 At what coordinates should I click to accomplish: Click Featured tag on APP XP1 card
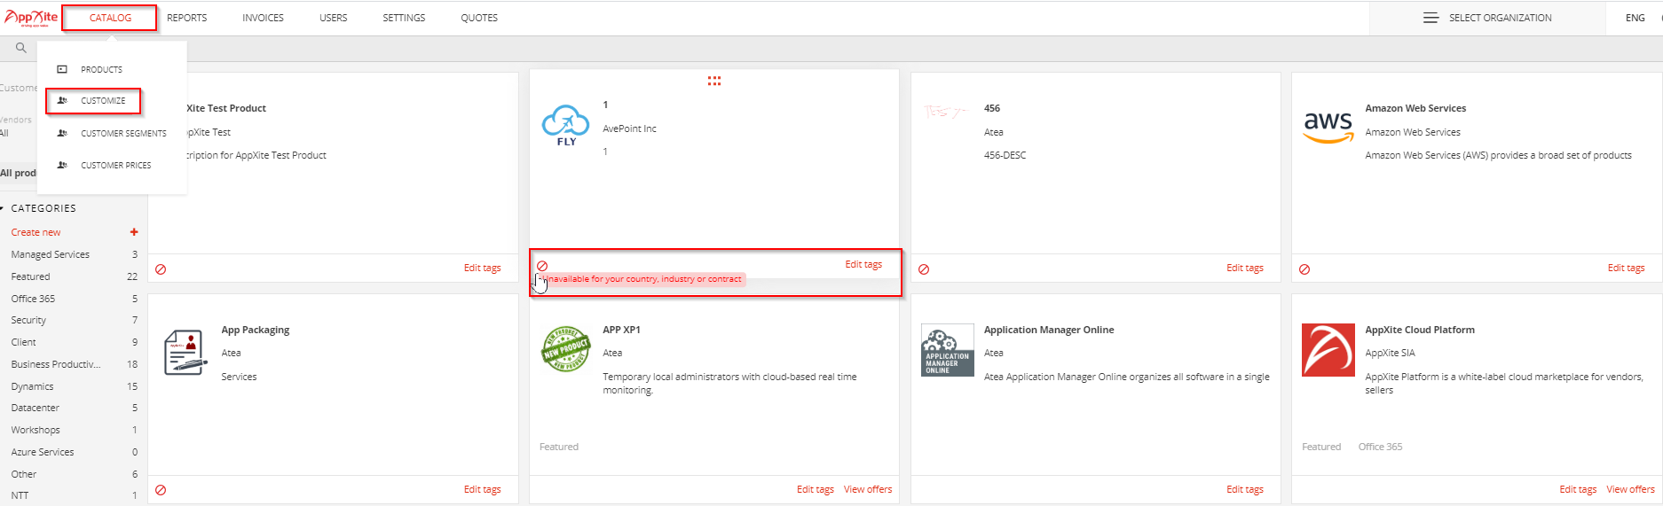point(559,447)
